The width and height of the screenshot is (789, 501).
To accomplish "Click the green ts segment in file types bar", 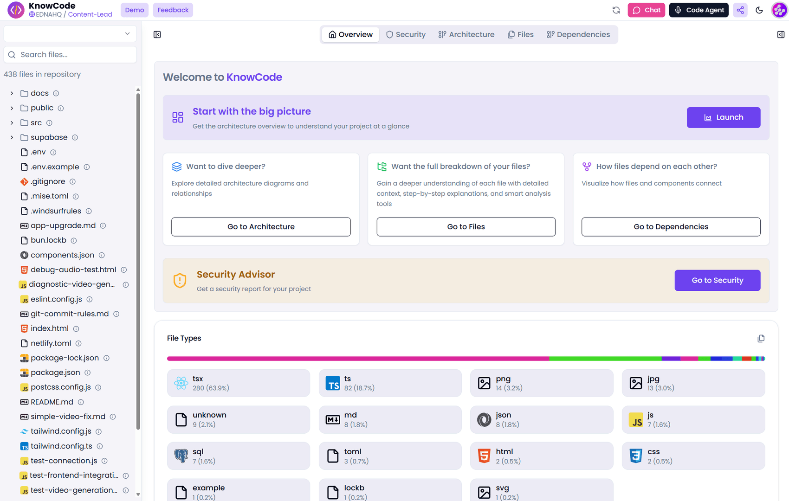I will coord(605,359).
